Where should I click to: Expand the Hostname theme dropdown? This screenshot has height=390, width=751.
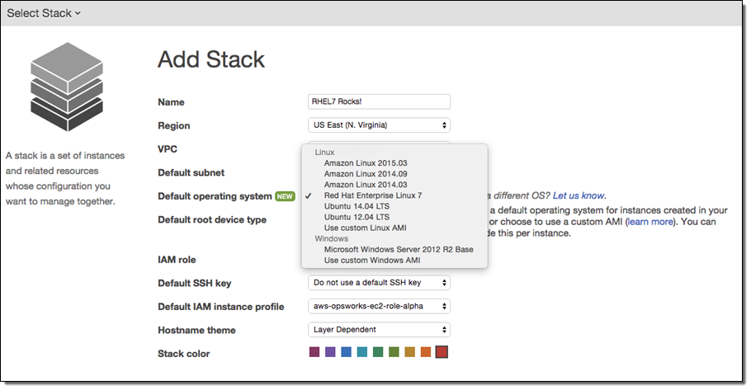pyautogui.click(x=379, y=330)
